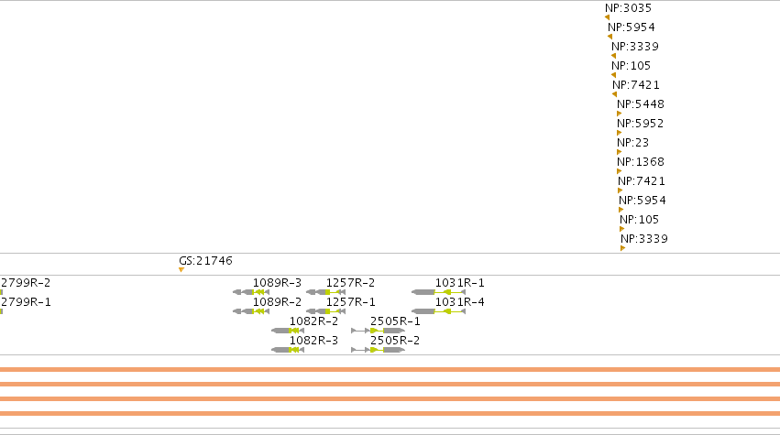Open the NP:5952 label
780x435 pixels.
pos(640,124)
